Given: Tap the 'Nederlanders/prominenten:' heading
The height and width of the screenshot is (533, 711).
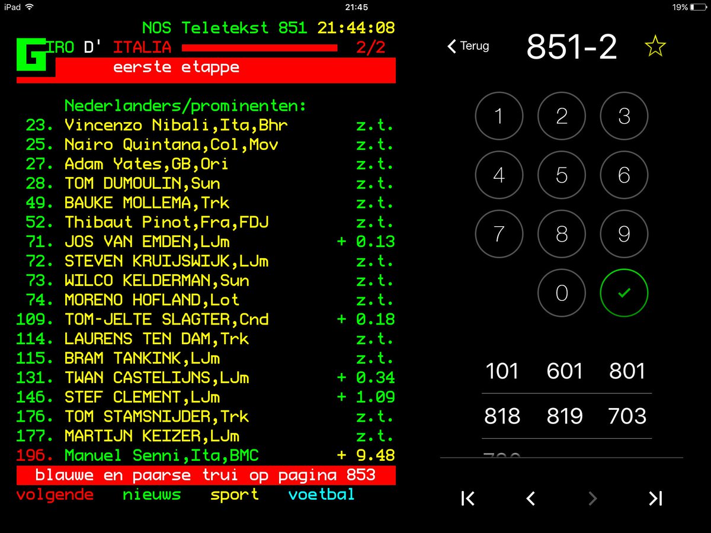Looking at the screenshot, I should click(185, 106).
